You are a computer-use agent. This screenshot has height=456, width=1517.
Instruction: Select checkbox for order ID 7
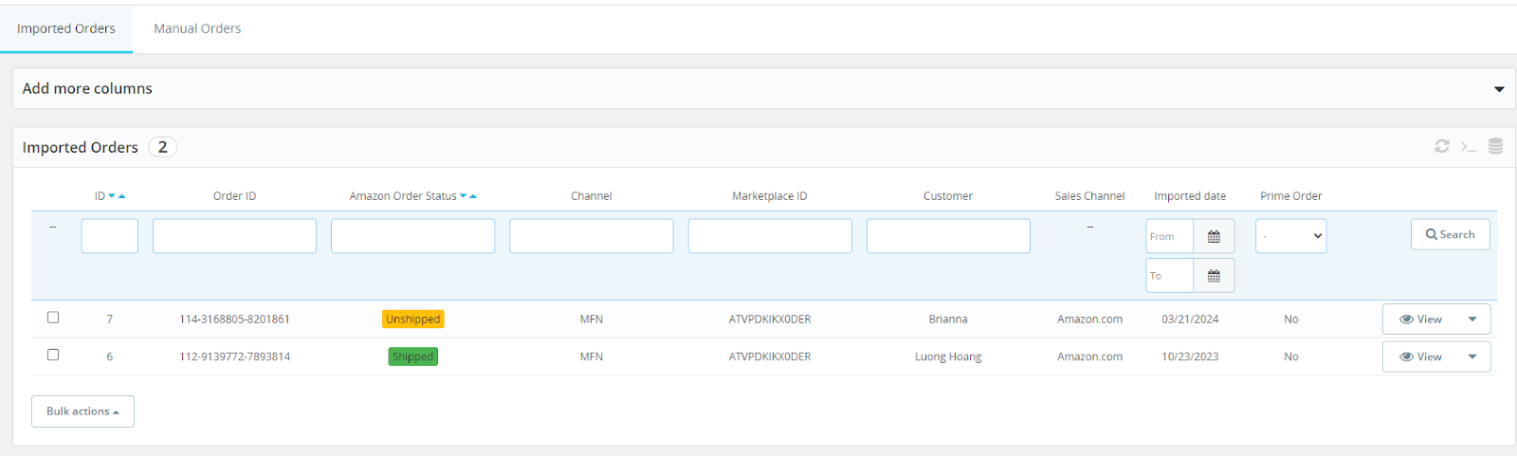53,318
